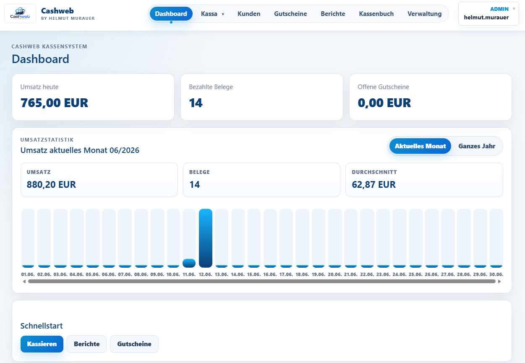Click the heading Umsatz aktuelles Monat 06/2026
This screenshot has height=363, width=525.
click(80, 150)
